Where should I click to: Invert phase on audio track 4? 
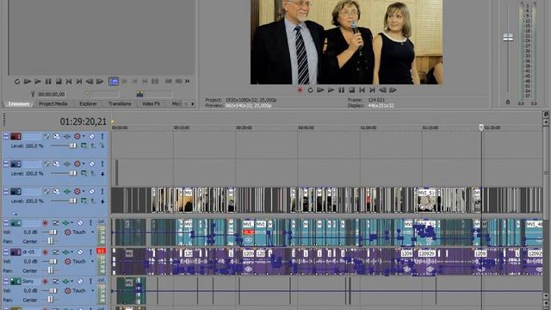(55, 223)
